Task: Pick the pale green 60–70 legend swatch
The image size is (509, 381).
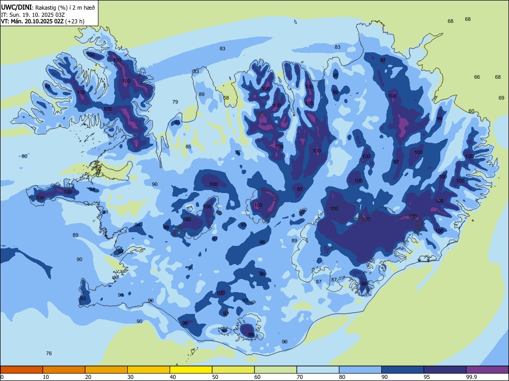Action: 275,370
